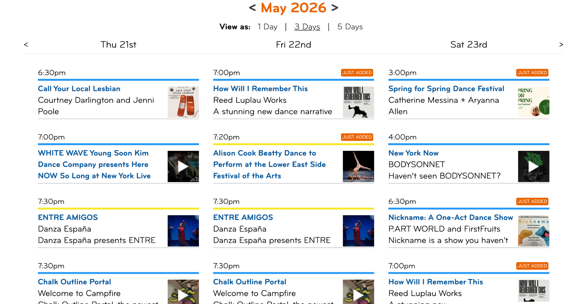Viewport: 583px width, 304px height.
Task: Switch to 1 Day view
Action: pyautogui.click(x=267, y=27)
